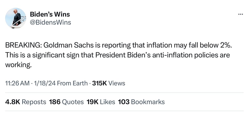Viewport: 247px width, 114px height.
Task: Click the 11:26 AM timestamp
Action: (x=17, y=83)
